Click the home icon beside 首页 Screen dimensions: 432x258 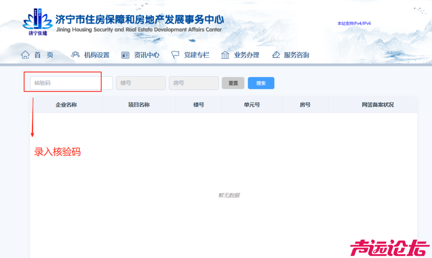pos(25,55)
